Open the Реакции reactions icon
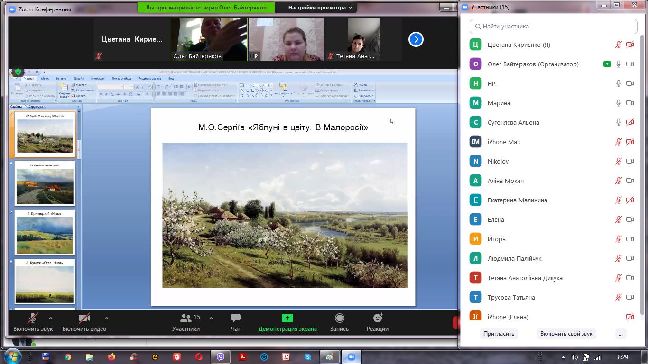 378,318
